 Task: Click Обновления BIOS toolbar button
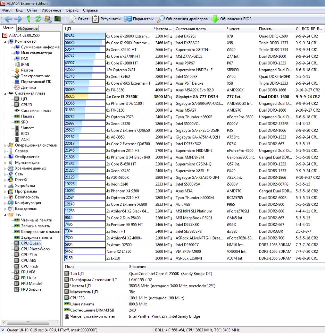[x=231, y=19]
